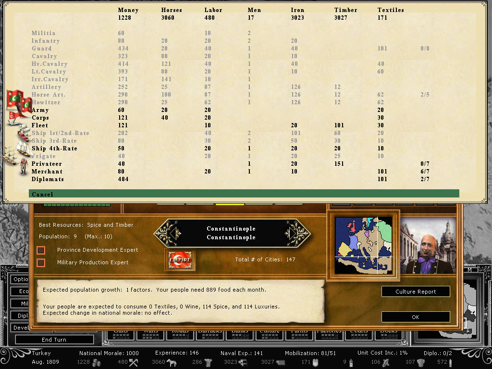
Task: Click the red-hulled warship icon
Action: [x=24, y=133]
